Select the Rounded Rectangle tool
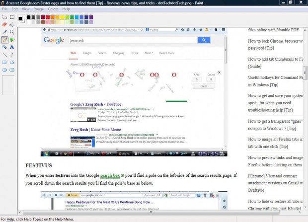This screenshot has height=222, width=308. 12,70
